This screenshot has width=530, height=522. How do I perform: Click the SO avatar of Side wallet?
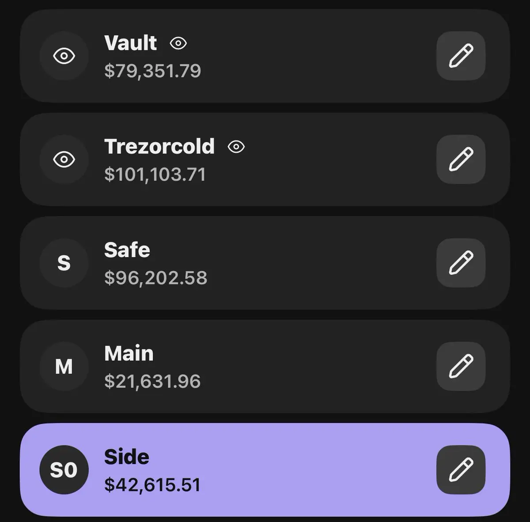click(64, 470)
